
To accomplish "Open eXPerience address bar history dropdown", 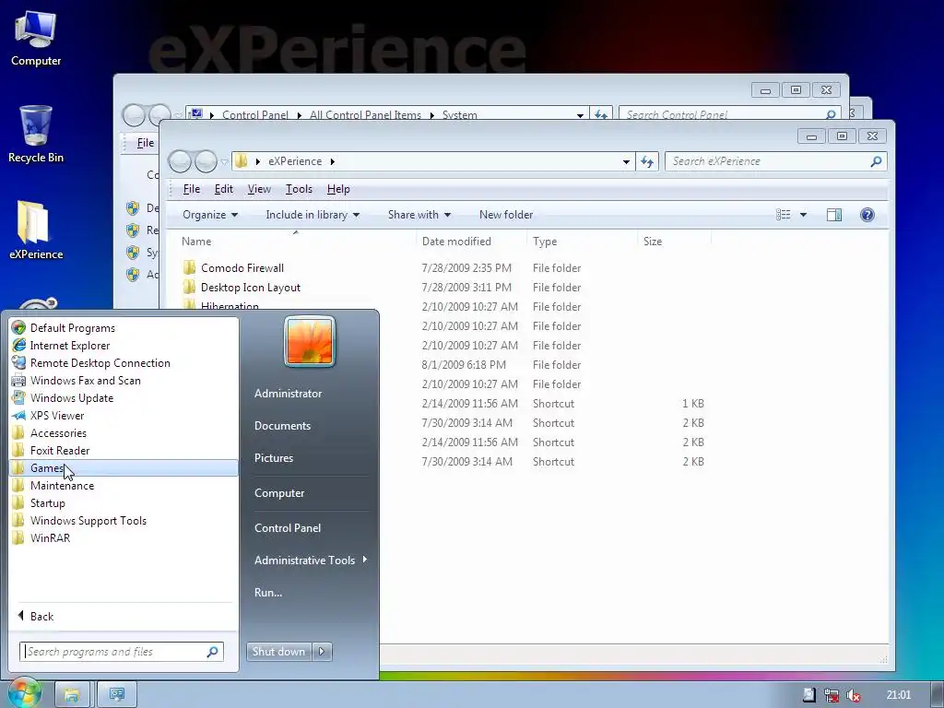I will click(x=626, y=161).
